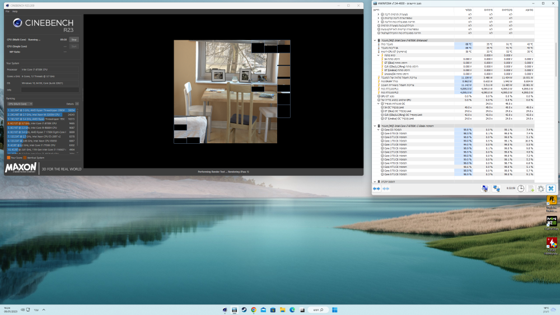Viewport: 560px width, 315px height.
Task: Click the rendered room image preview
Action: tap(232, 92)
